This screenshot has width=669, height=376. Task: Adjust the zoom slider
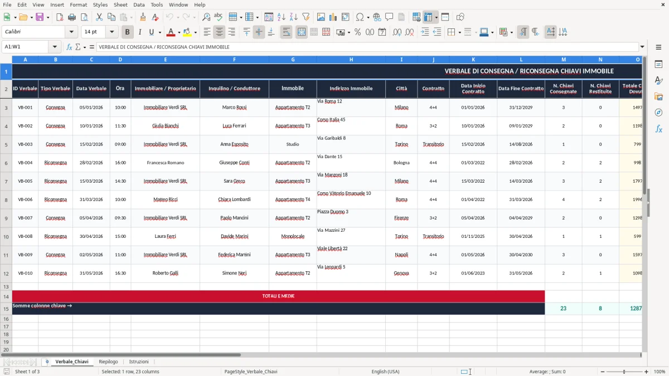[623, 372]
